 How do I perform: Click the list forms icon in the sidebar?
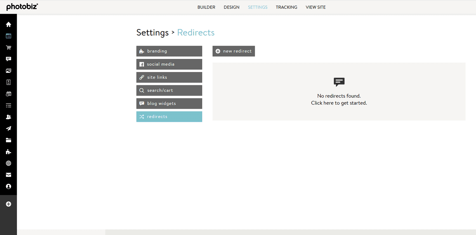point(9,105)
